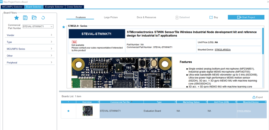This screenshot has height=130, width=269.
Task: Expand the Vendor filter
Action: (30, 35)
